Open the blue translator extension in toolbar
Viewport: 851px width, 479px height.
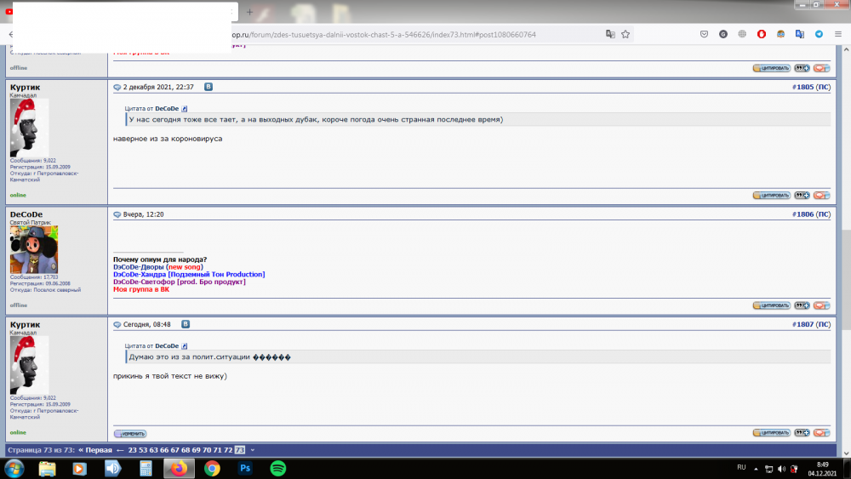click(799, 34)
